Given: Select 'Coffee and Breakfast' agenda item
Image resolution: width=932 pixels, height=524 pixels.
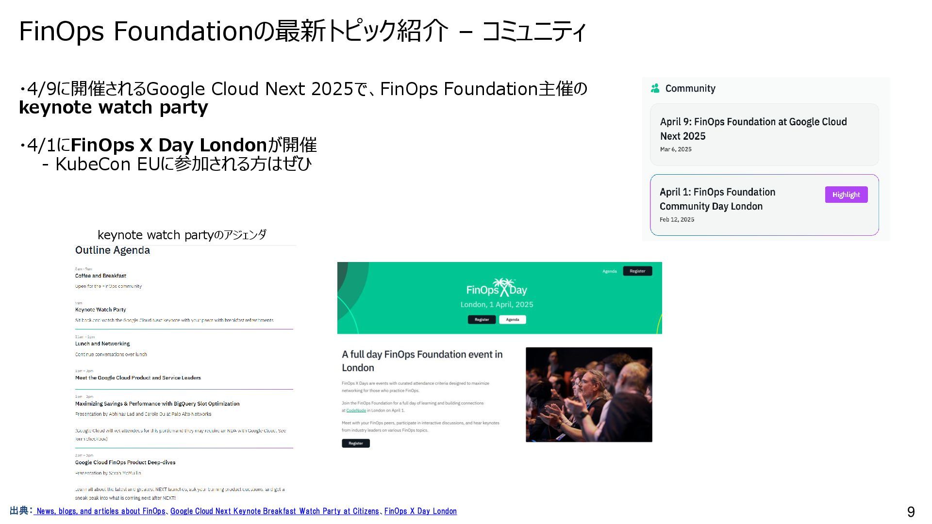Looking at the screenshot, I should [100, 276].
